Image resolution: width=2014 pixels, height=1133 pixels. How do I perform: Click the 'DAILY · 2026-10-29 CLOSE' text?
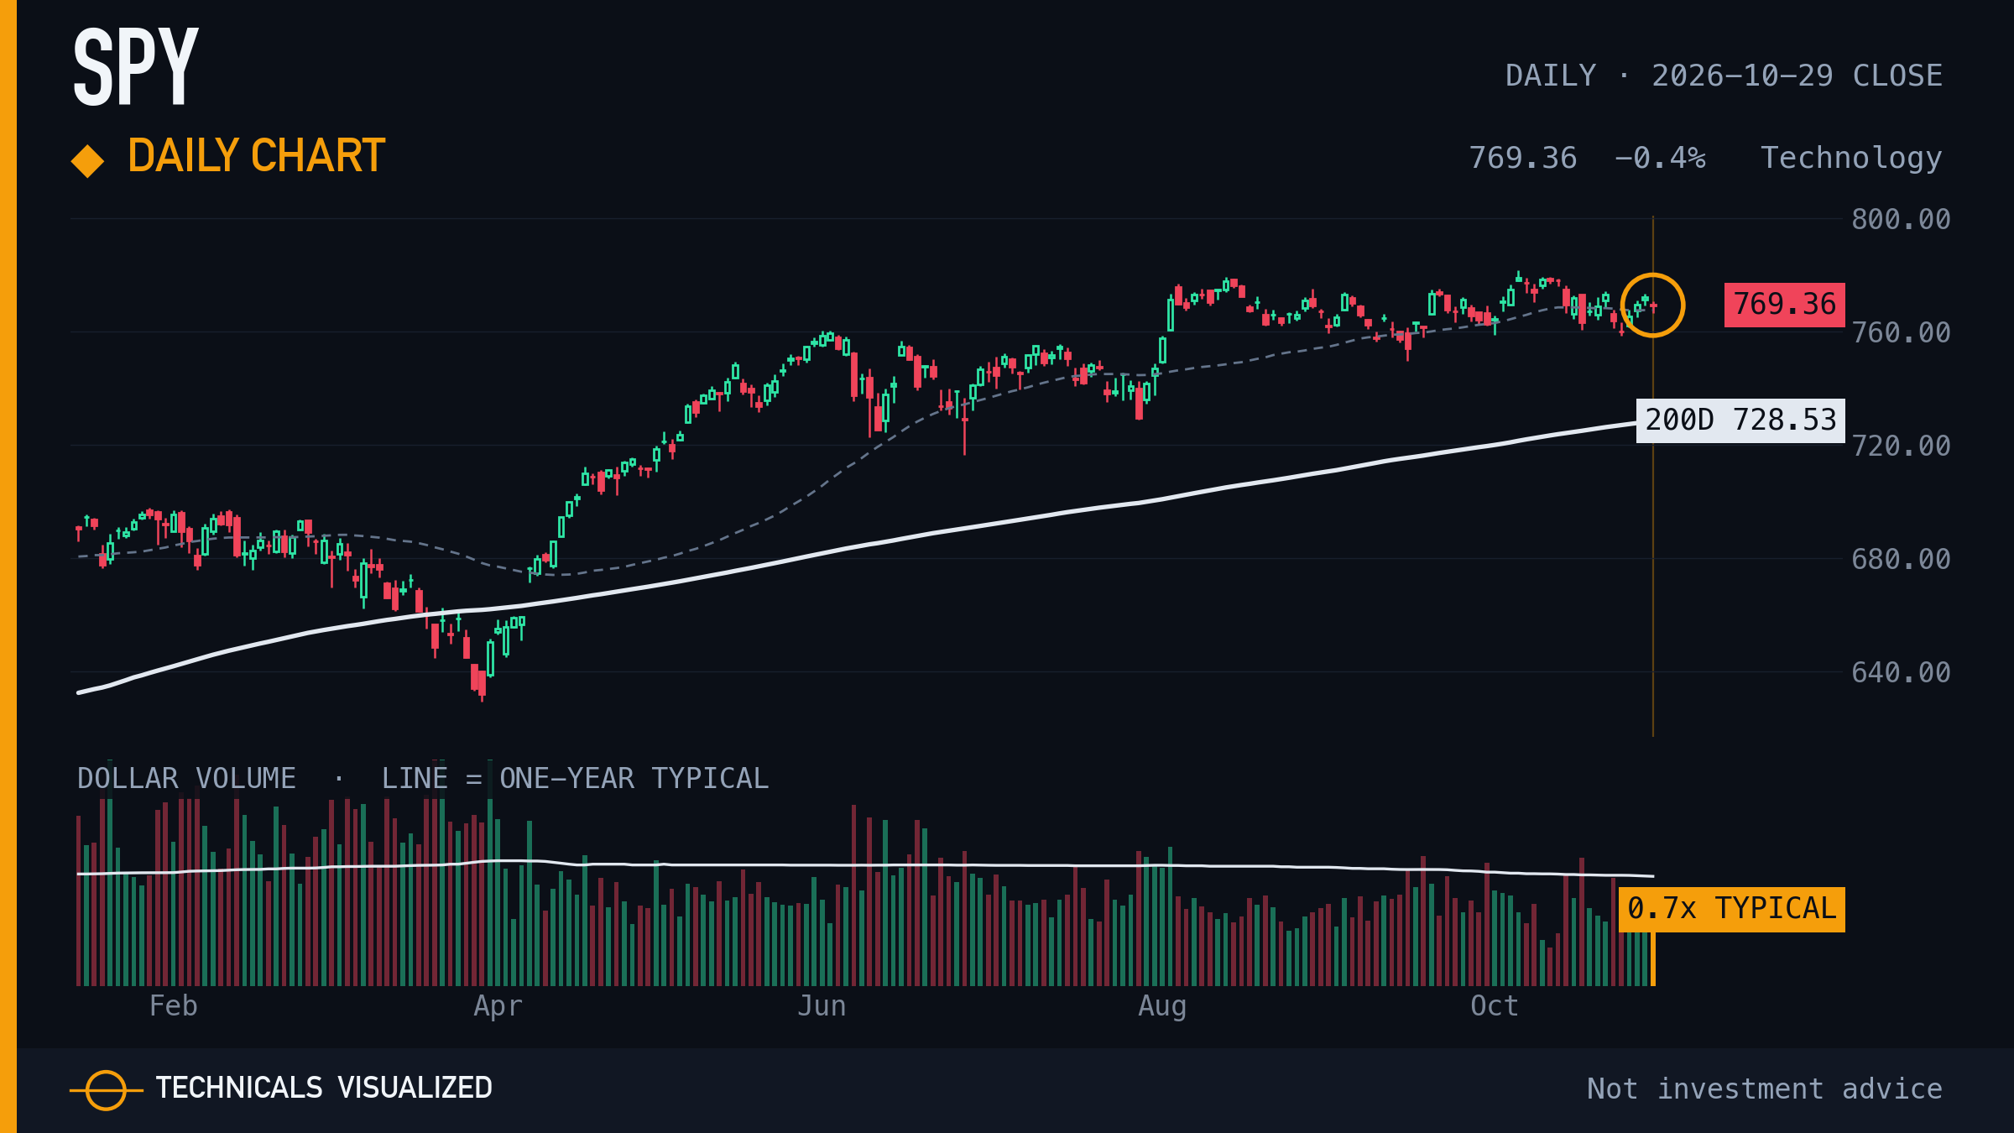[1724, 76]
